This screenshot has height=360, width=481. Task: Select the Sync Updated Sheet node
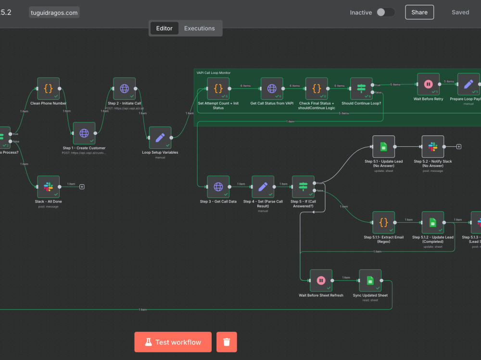click(x=370, y=280)
